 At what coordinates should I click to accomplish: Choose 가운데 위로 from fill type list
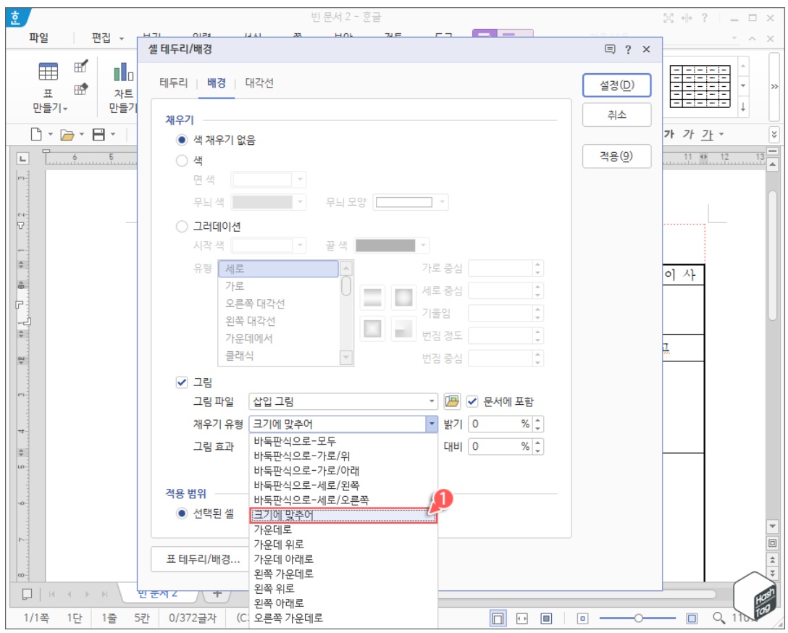278,544
